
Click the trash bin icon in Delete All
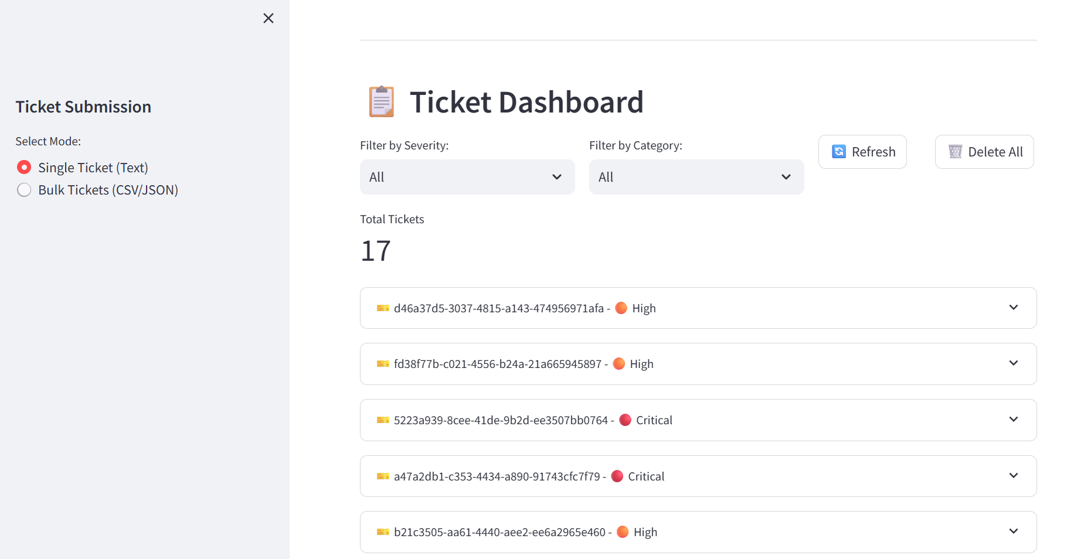point(955,152)
